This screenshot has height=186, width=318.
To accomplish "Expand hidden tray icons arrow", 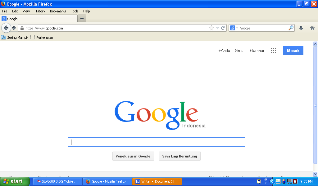I will click(272, 181).
